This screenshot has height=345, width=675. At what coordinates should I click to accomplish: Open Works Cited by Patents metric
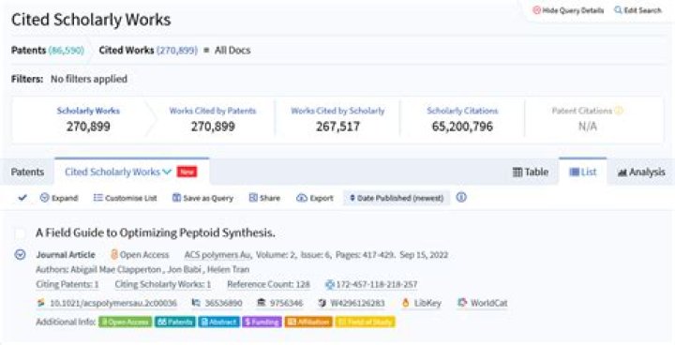tap(213, 119)
